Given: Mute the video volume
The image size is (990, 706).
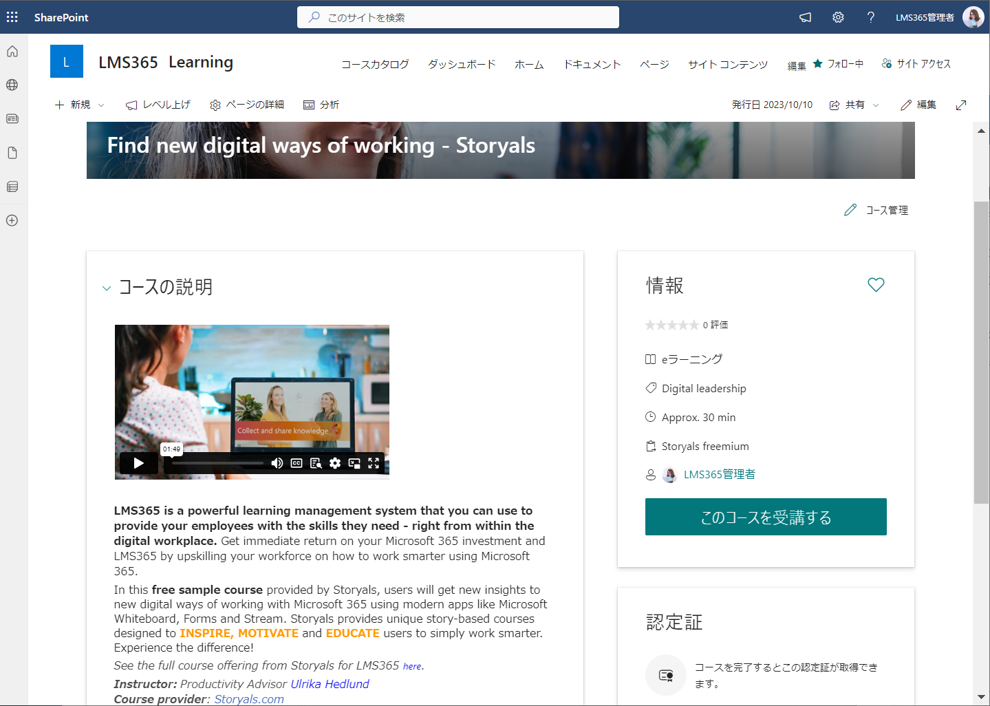Looking at the screenshot, I should coord(277,463).
